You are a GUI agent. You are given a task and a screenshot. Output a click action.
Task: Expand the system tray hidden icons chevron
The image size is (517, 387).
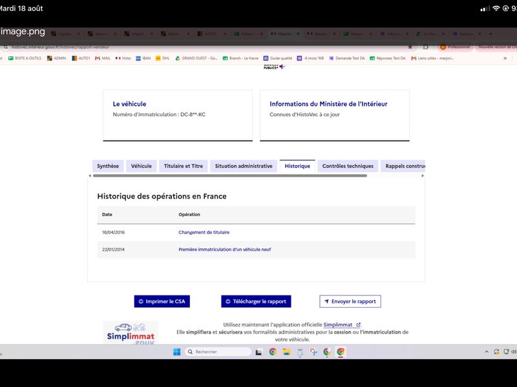tap(487, 352)
